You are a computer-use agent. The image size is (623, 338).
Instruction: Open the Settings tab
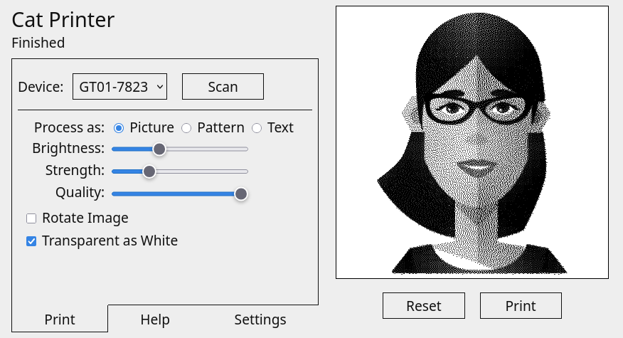(x=260, y=319)
